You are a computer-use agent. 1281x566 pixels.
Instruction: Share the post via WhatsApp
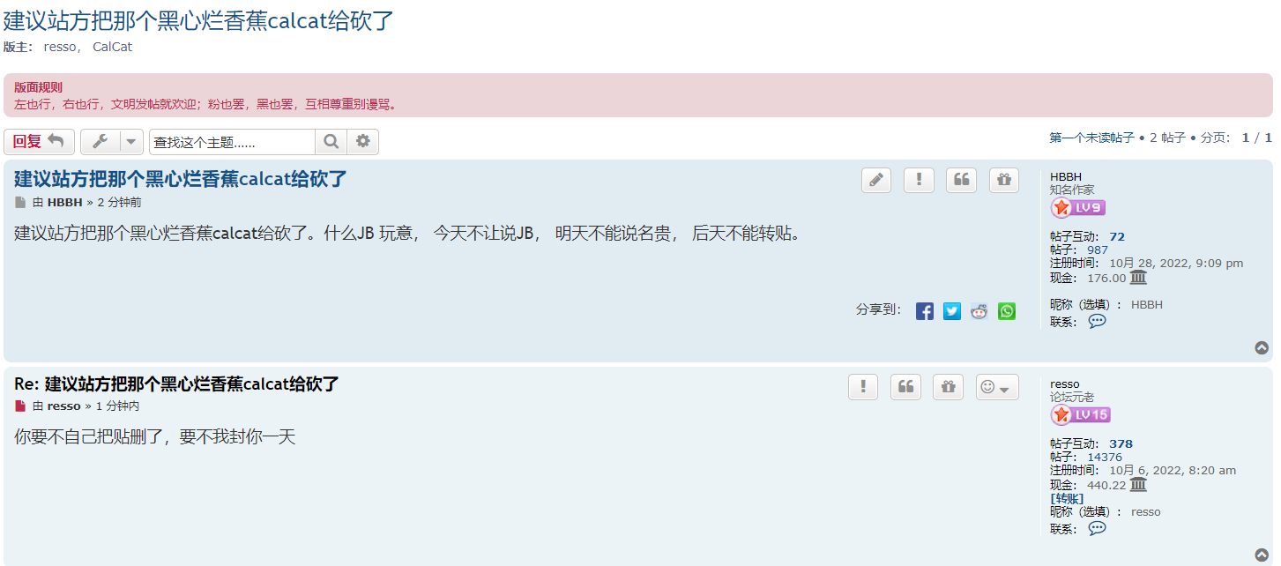pos(1006,311)
